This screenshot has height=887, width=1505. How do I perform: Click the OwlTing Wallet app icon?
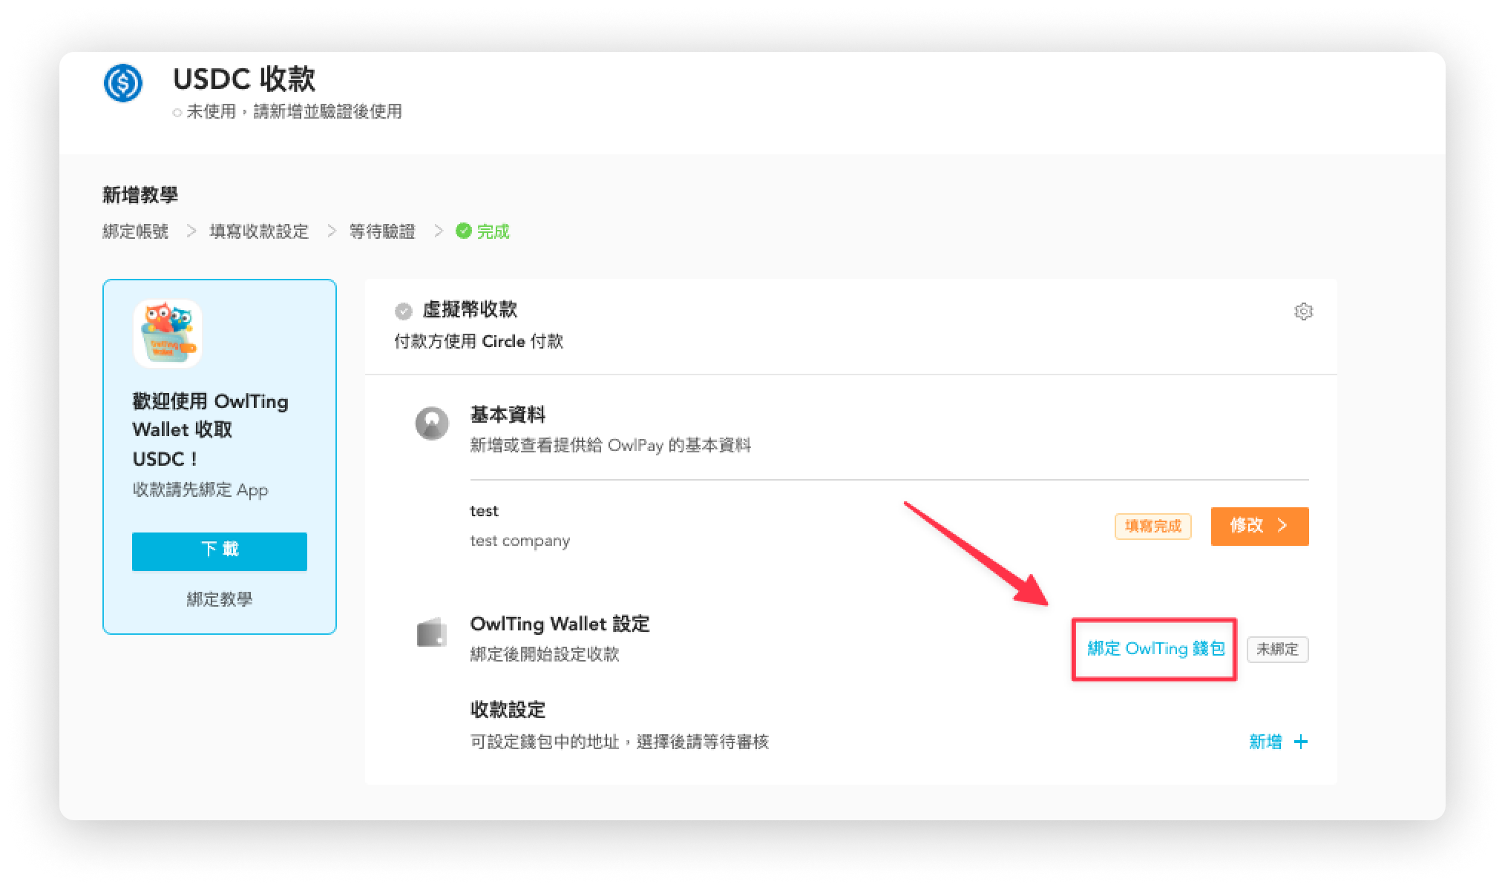[168, 334]
